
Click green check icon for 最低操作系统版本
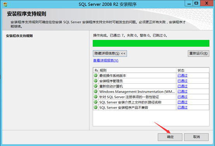point(95,76)
